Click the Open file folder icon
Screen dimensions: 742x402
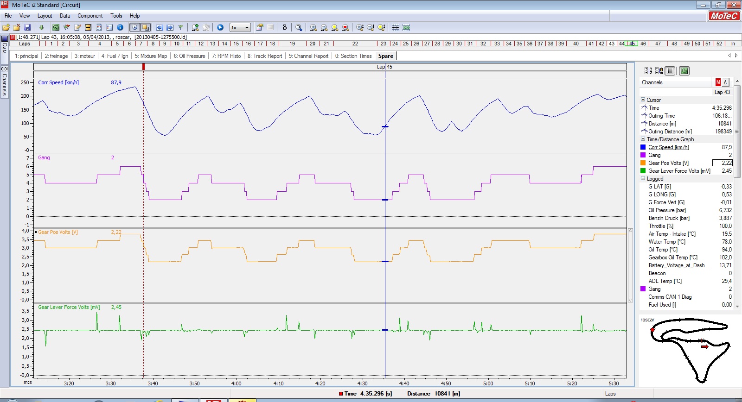(6, 27)
